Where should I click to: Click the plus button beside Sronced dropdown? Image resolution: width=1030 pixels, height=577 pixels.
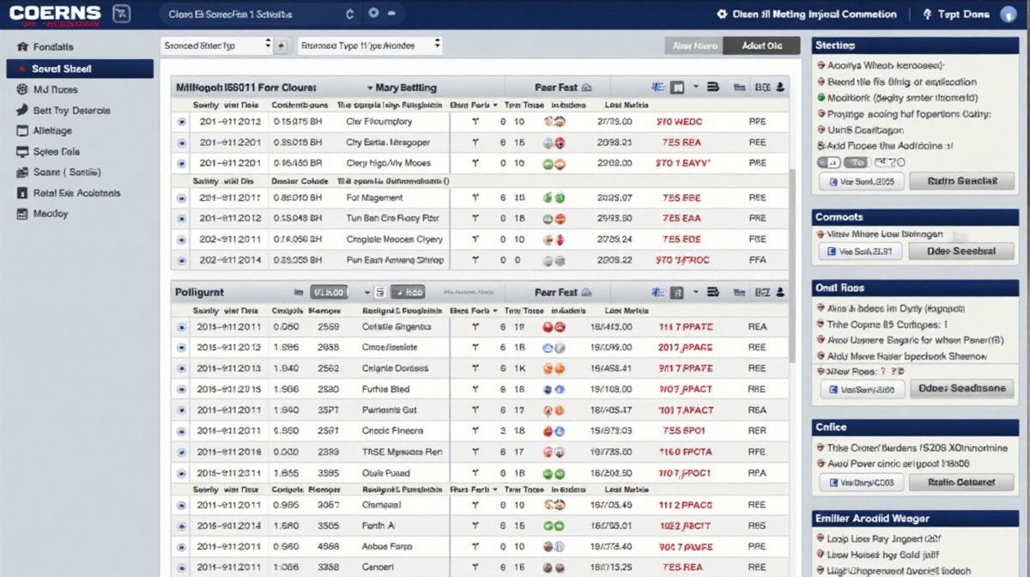282,46
